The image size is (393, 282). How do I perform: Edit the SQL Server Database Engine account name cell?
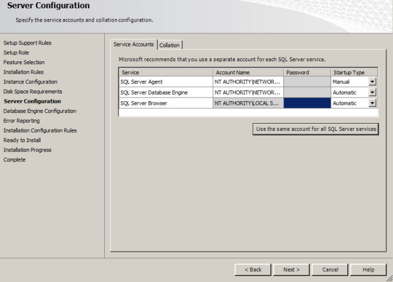coord(248,93)
